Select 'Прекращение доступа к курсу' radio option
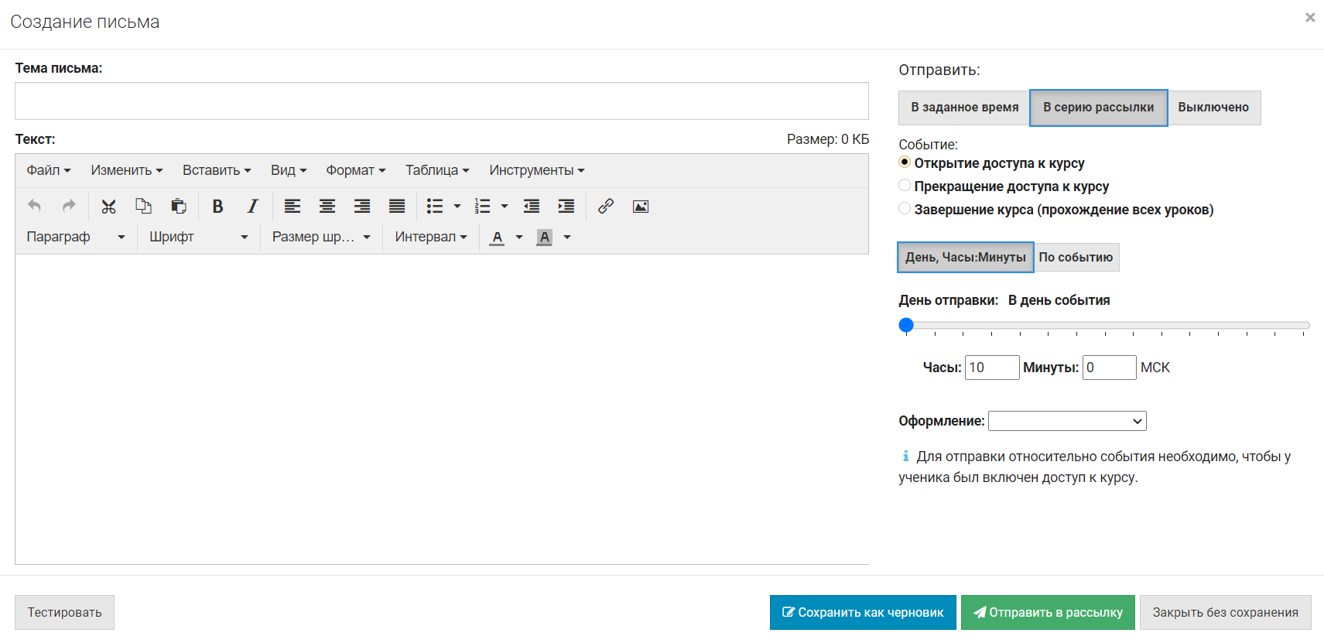Screen dimensions: 1324x643 (x=905, y=186)
